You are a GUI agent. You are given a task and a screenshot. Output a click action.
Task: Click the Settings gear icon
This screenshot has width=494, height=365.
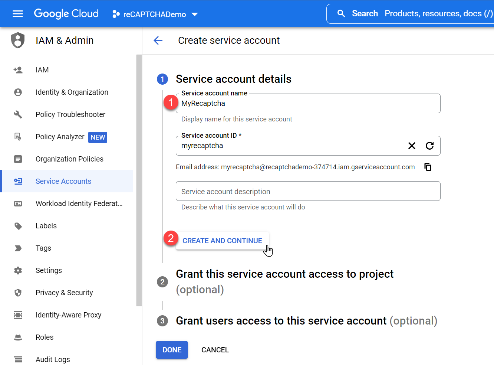[18, 270]
